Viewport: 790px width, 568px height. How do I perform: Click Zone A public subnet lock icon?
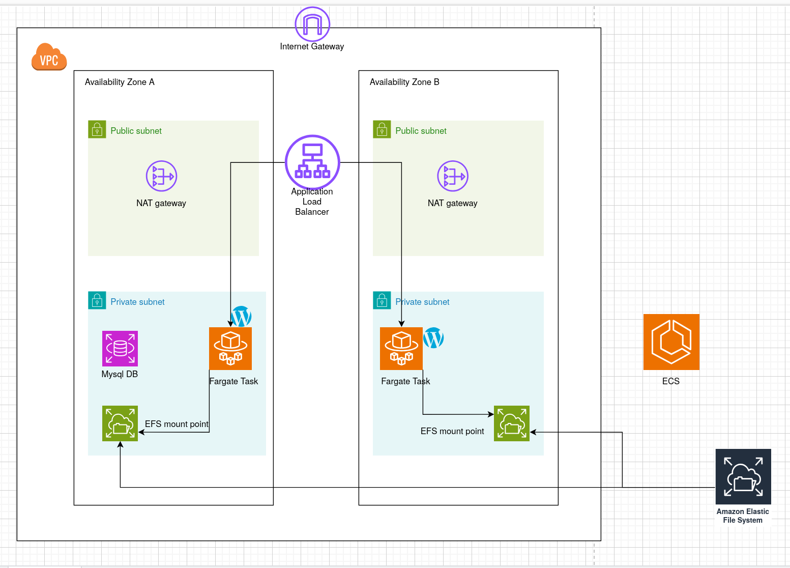click(97, 130)
